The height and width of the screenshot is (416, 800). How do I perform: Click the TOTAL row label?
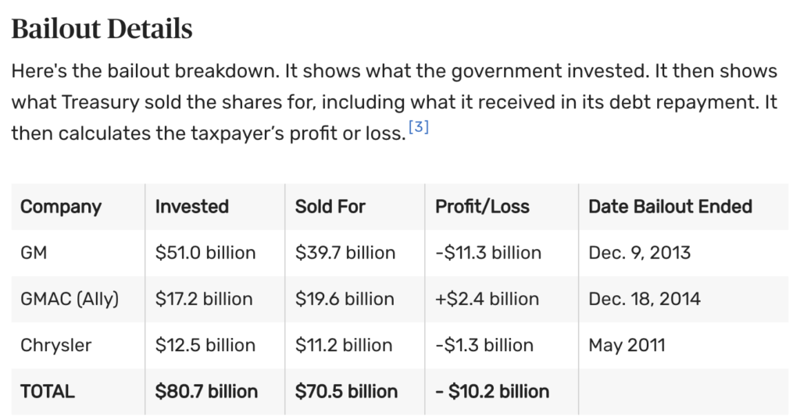(48, 391)
